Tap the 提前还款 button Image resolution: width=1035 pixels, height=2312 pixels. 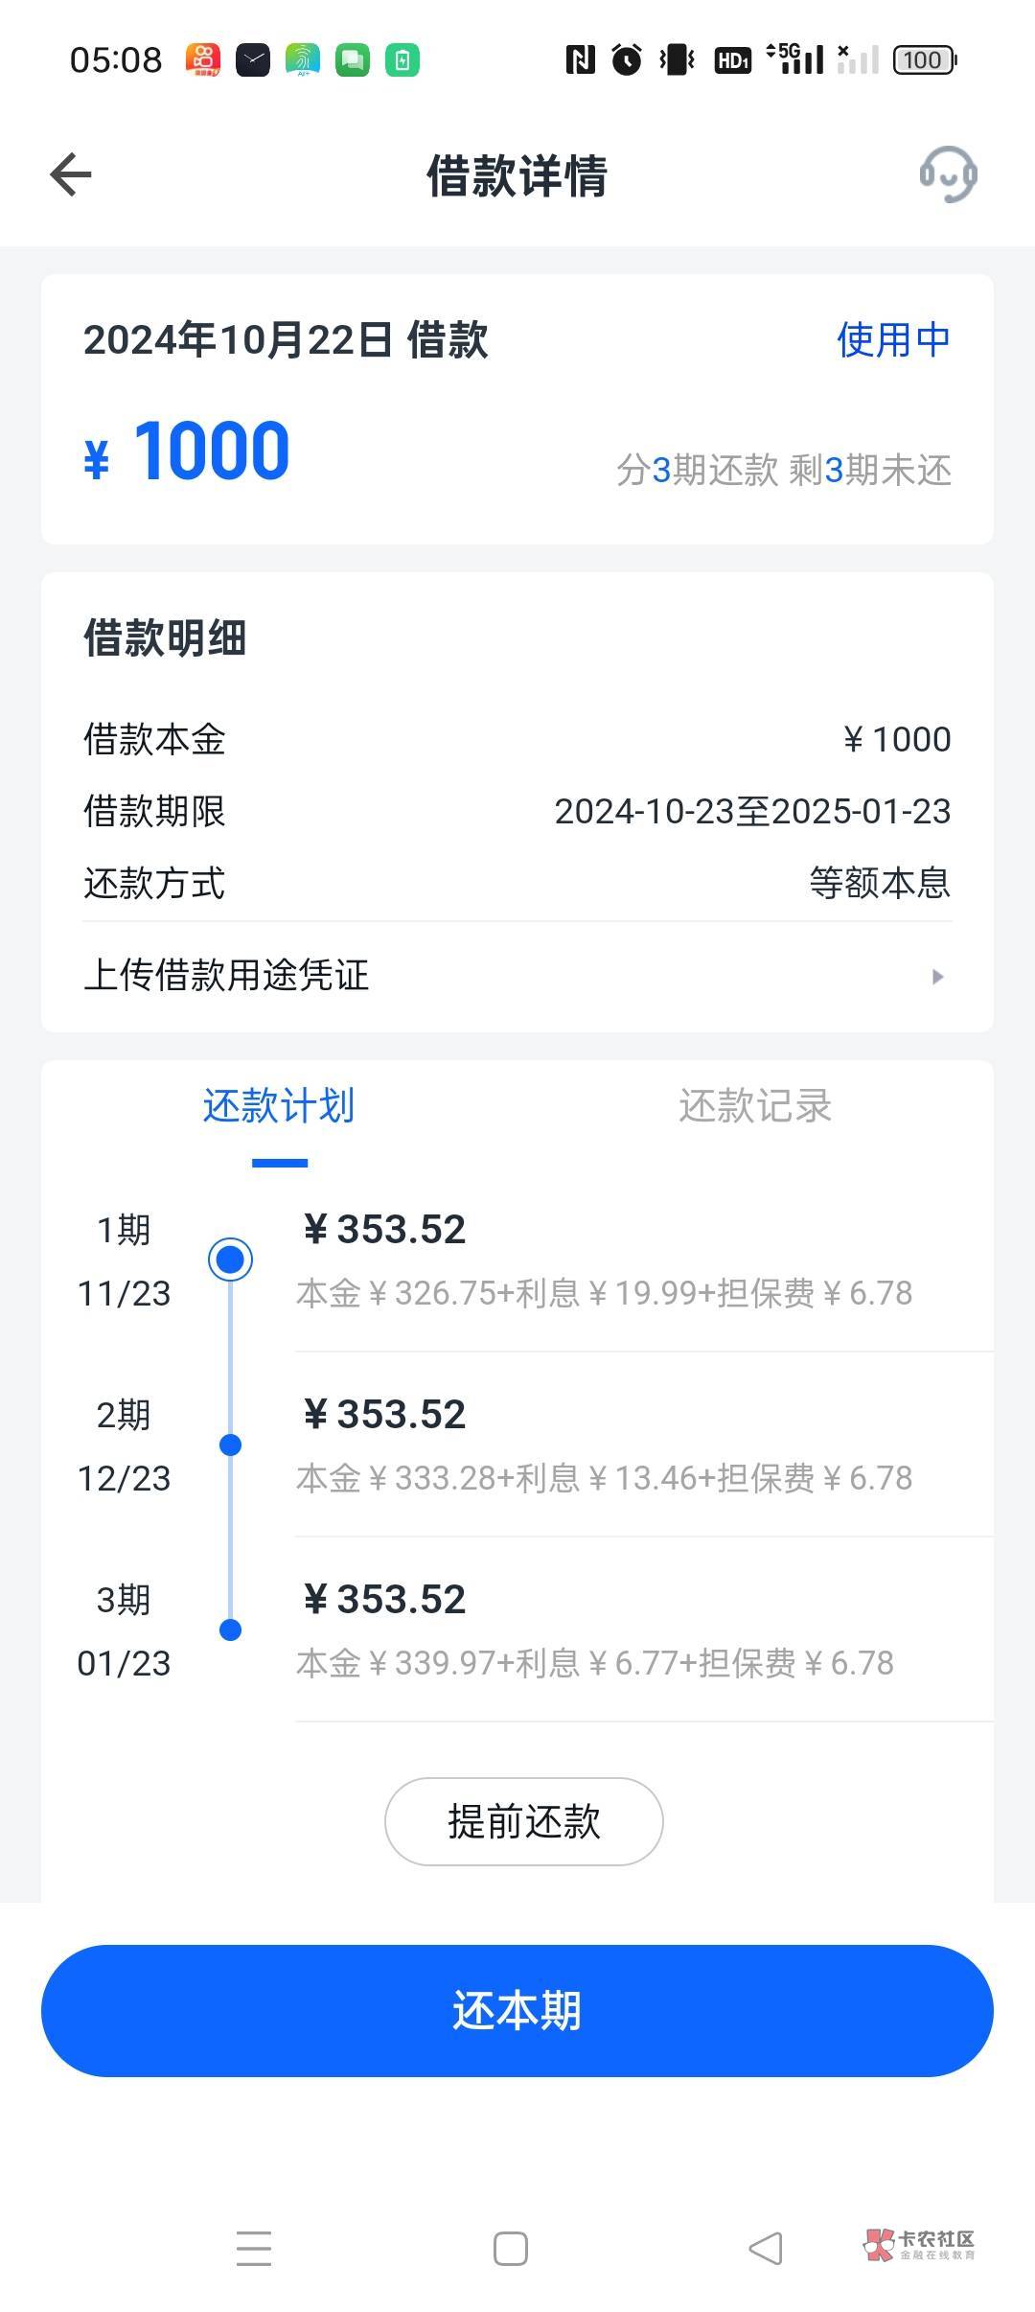(x=523, y=1821)
